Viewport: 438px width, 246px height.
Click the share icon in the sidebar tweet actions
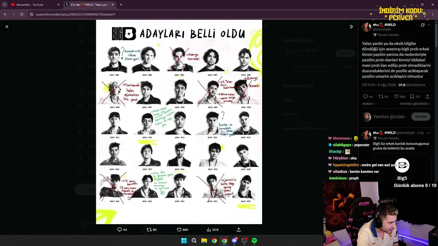[x=427, y=97]
